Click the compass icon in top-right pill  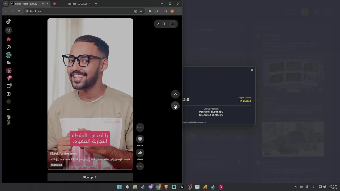[x=158, y=24]
